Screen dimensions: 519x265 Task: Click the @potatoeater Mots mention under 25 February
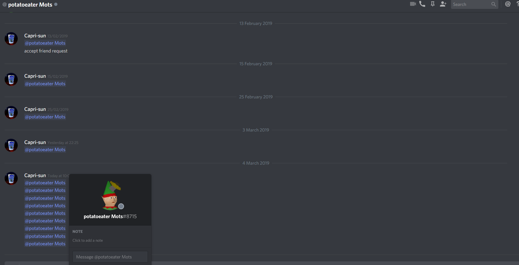[45, 117]
